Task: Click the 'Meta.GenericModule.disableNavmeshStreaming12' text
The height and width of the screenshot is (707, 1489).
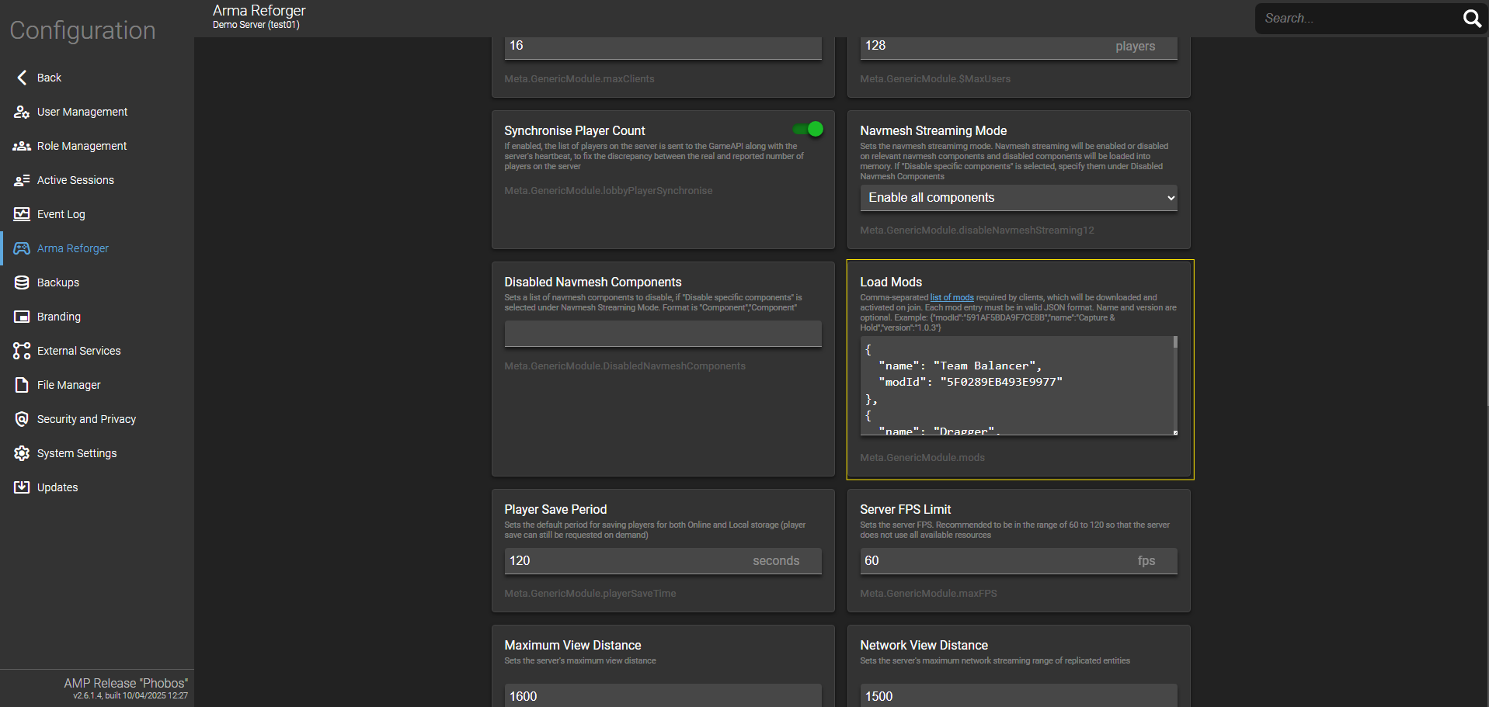Action: (x=976, y=230)
